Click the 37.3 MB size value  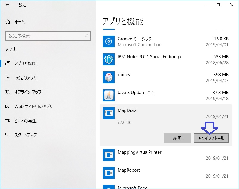point(221,93)
